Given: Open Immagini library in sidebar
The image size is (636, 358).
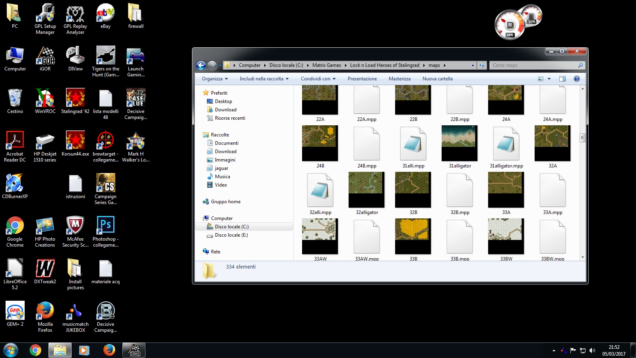Looking at the screenshot, I should click(225, 160).
